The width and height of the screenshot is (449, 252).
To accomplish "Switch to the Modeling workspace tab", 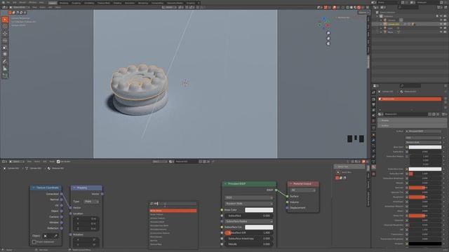I will (64, 3).
